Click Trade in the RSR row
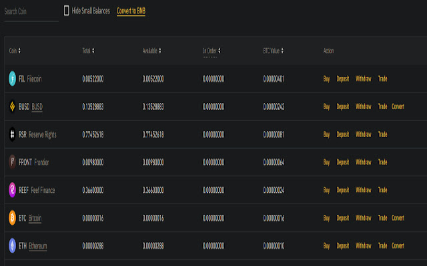The width and height of the screenshot is (427, 266). pyautogui.click(x=382, y=134)
